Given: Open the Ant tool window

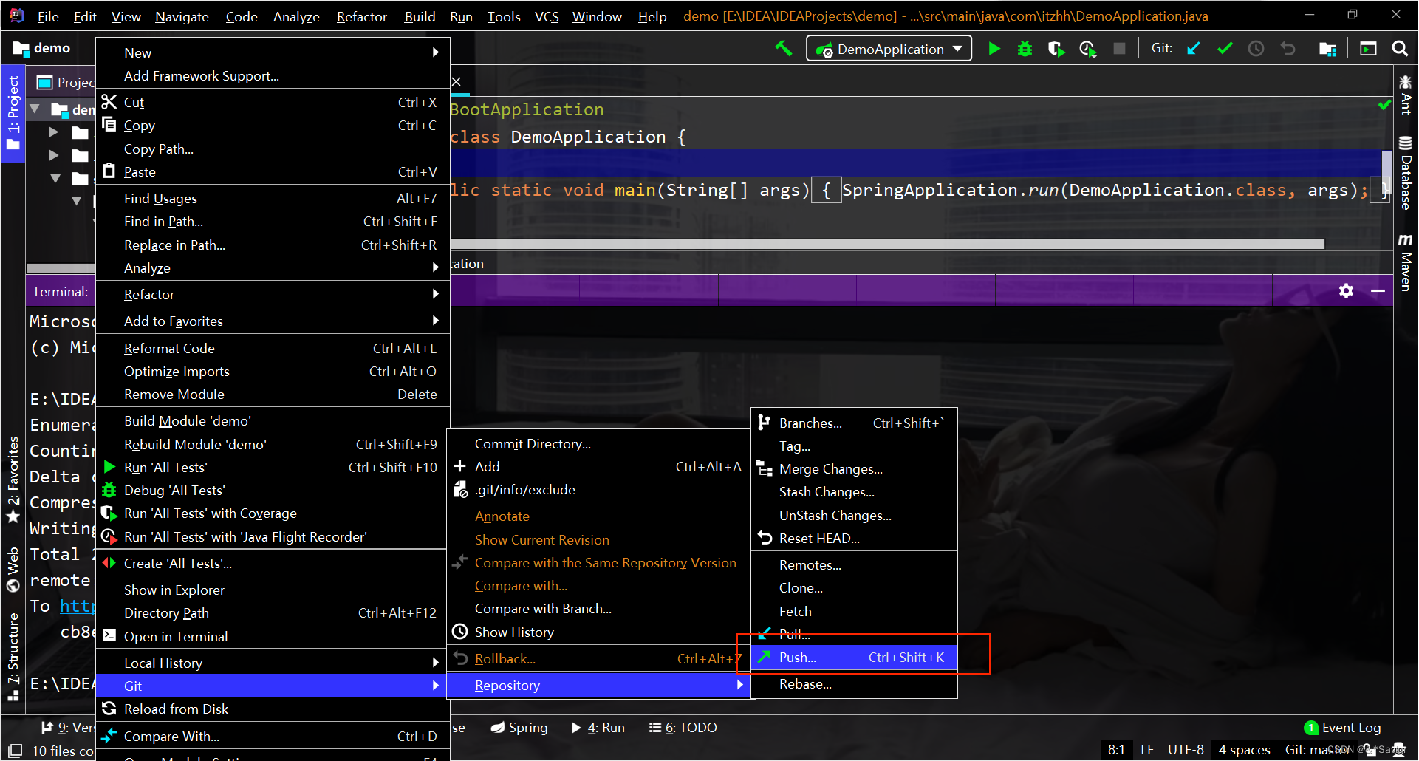Looking at the screenshot, I should click(x=1405, y=95).
